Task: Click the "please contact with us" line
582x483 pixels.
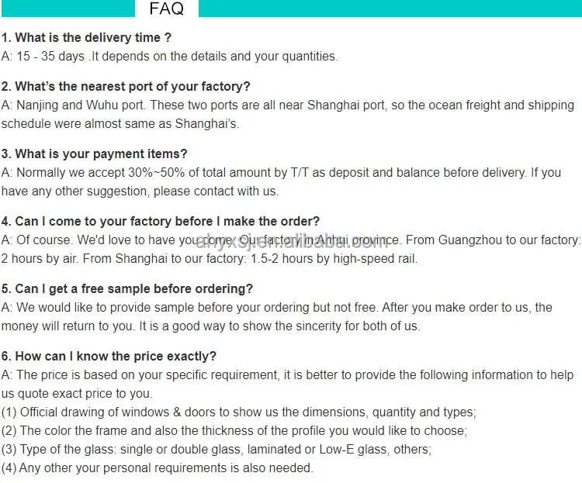Action: (x=140, y=191)
